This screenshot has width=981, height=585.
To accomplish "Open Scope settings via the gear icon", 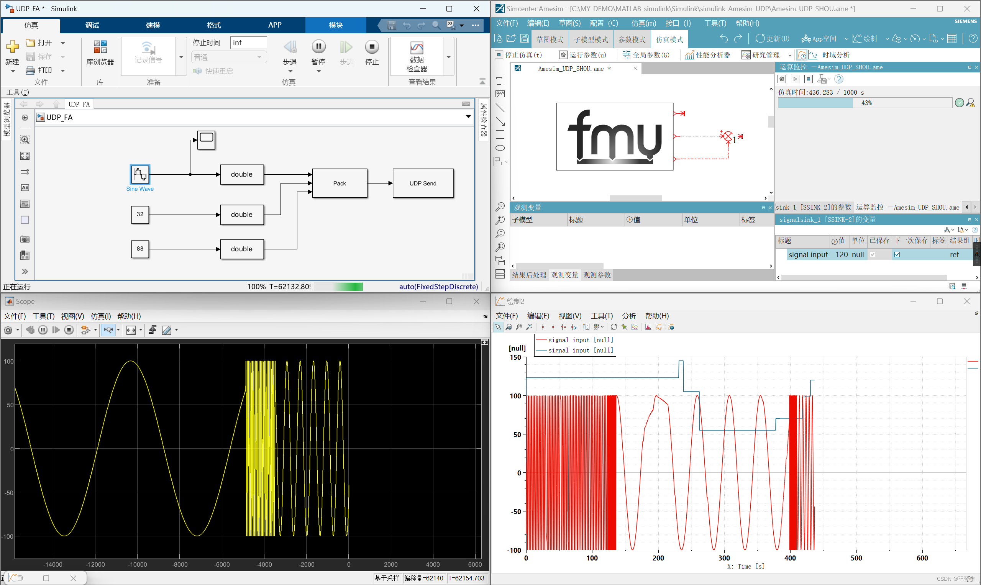I will (9, 330).
